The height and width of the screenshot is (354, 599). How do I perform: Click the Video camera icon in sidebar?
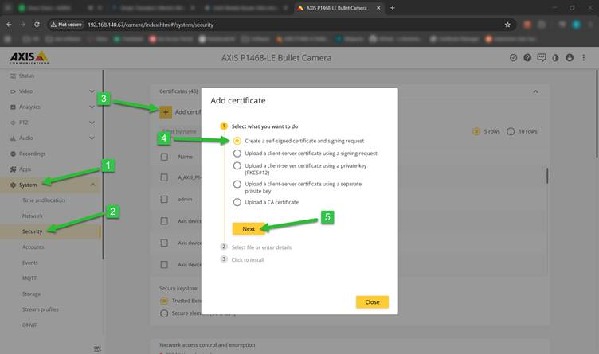tap(13, 91)
